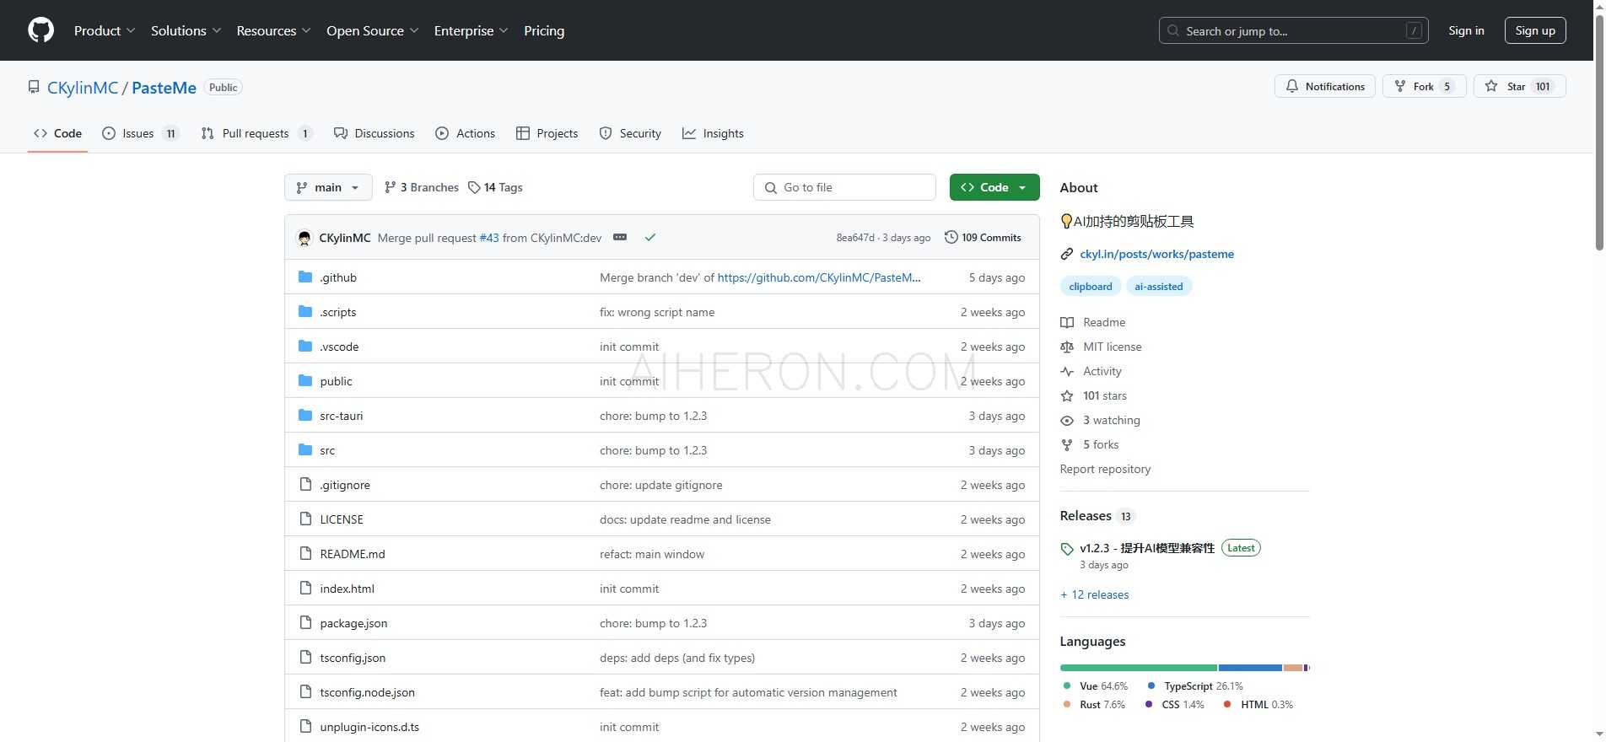Open commit history clock icon
This screenshot has height=742, width=1606.
951,238
